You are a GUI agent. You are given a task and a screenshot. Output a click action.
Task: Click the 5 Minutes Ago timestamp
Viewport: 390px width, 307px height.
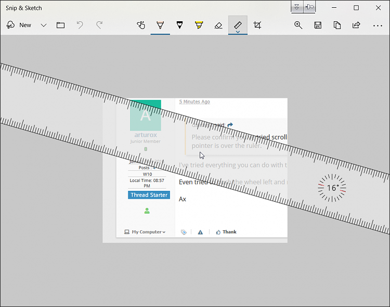point(194,102)
